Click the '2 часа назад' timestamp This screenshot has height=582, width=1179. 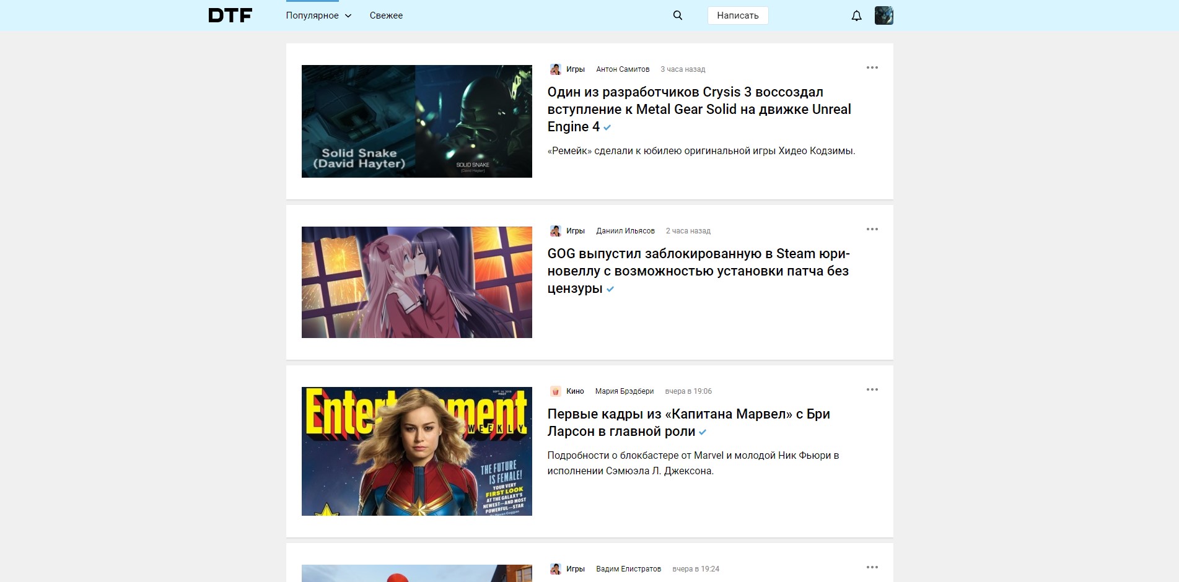point(688,231)
